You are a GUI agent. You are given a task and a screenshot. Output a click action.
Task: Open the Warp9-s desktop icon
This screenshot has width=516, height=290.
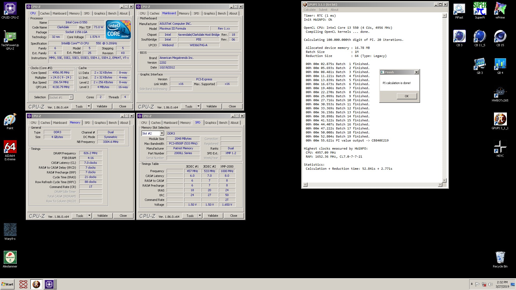tap(10, 231)
